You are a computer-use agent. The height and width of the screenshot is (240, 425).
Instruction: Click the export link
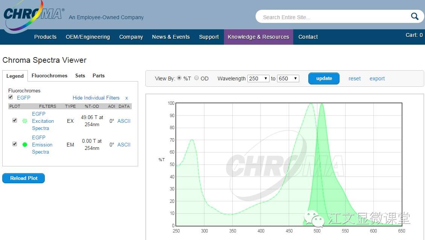[377, 78]
